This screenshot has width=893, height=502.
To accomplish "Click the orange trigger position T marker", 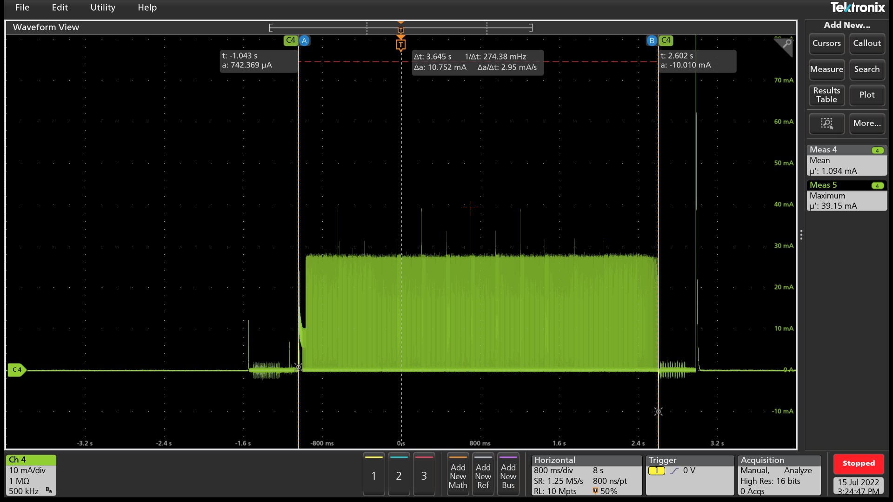I will [x=400, y=45].
